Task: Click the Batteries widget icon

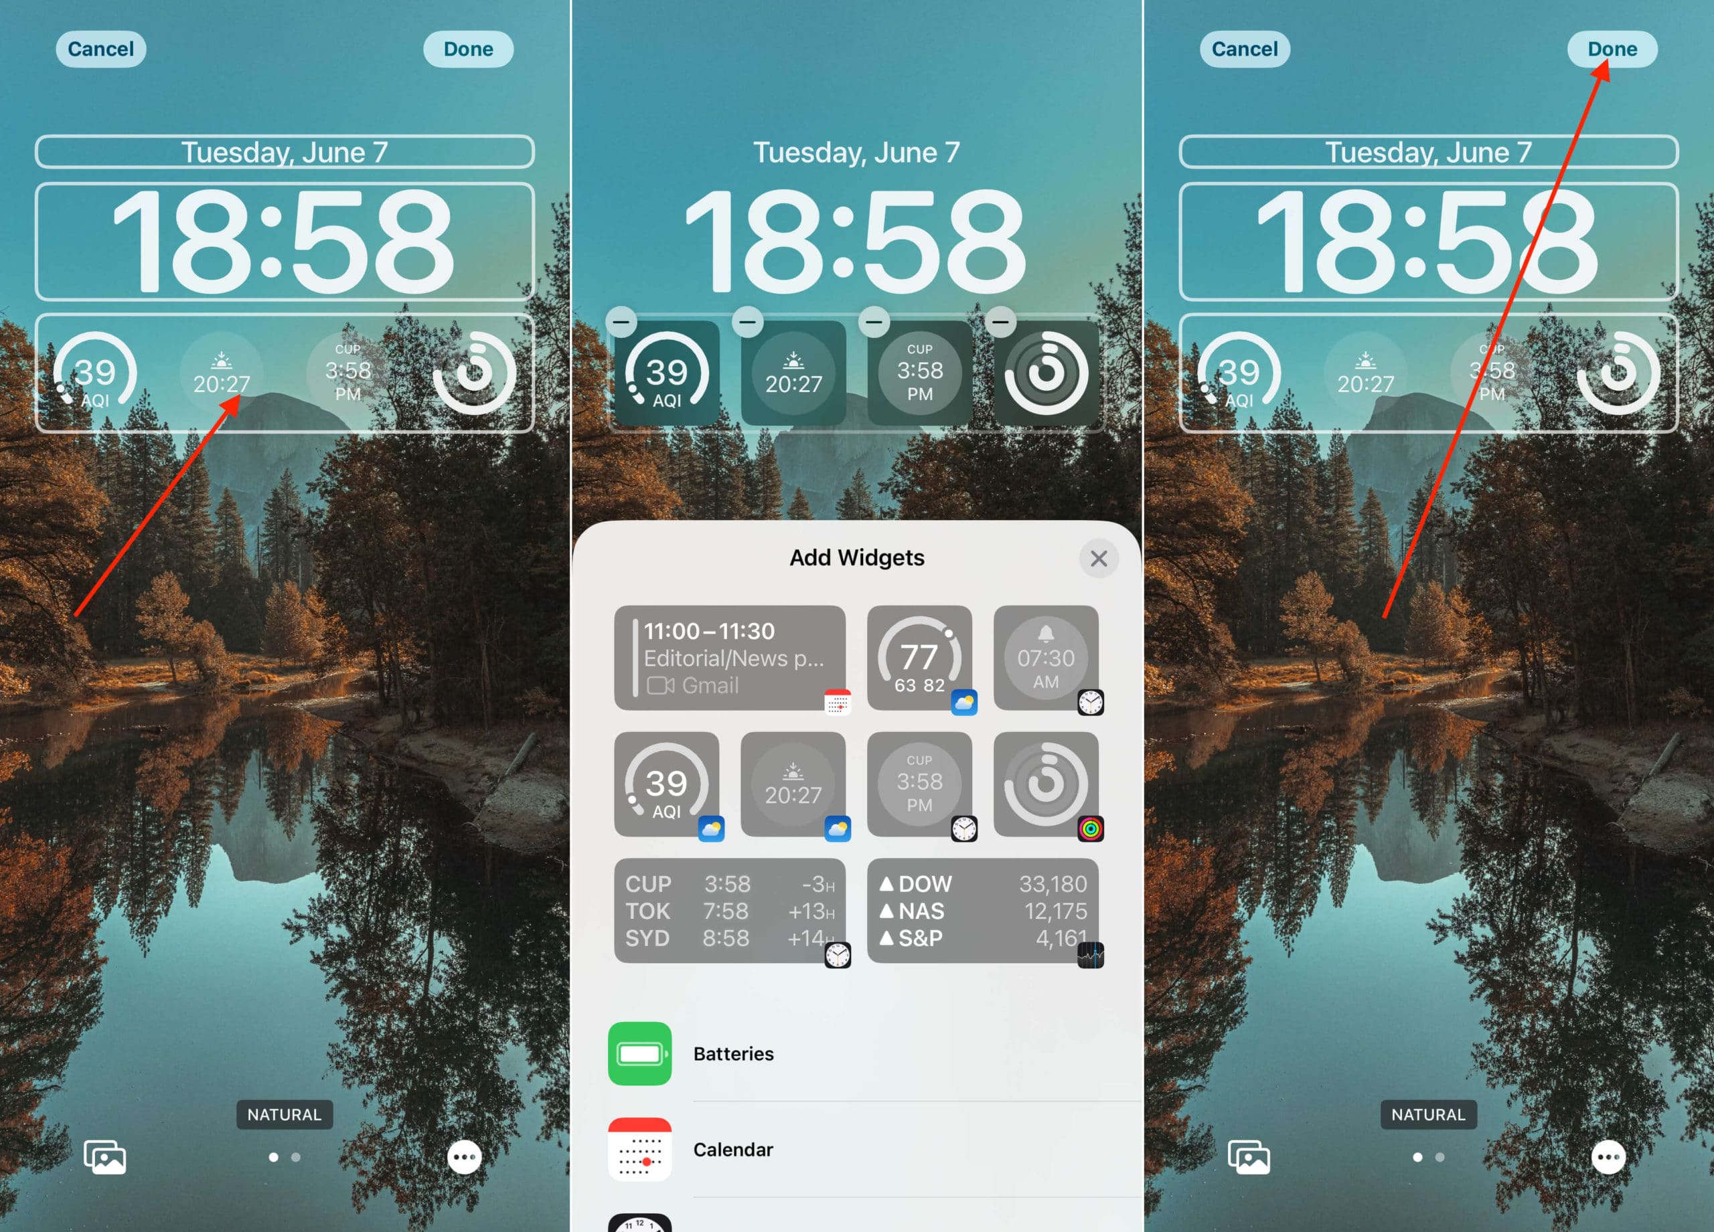Action: coord(640,1053)
